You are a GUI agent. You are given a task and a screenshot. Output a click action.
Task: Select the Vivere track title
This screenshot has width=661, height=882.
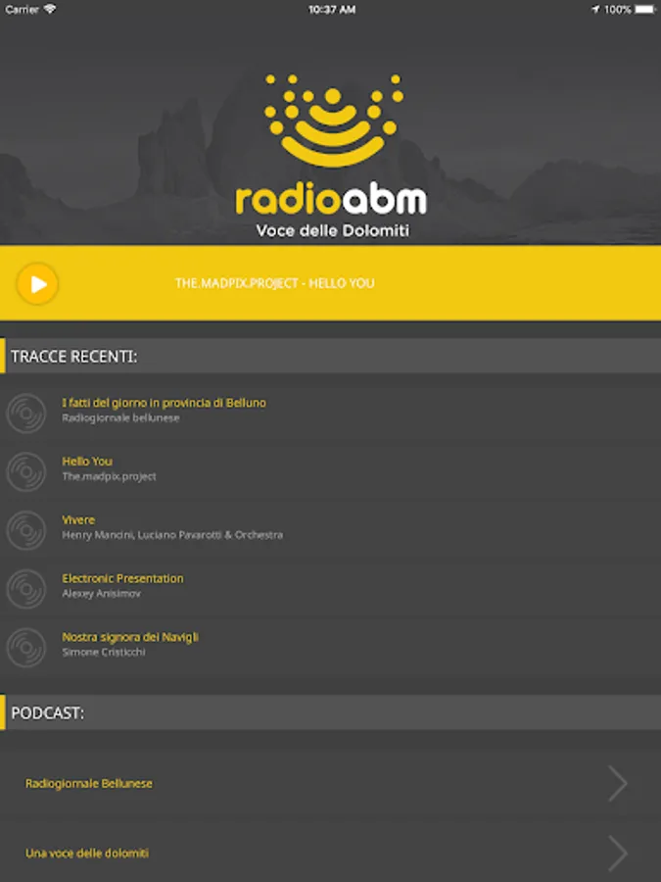click(78, 519)
